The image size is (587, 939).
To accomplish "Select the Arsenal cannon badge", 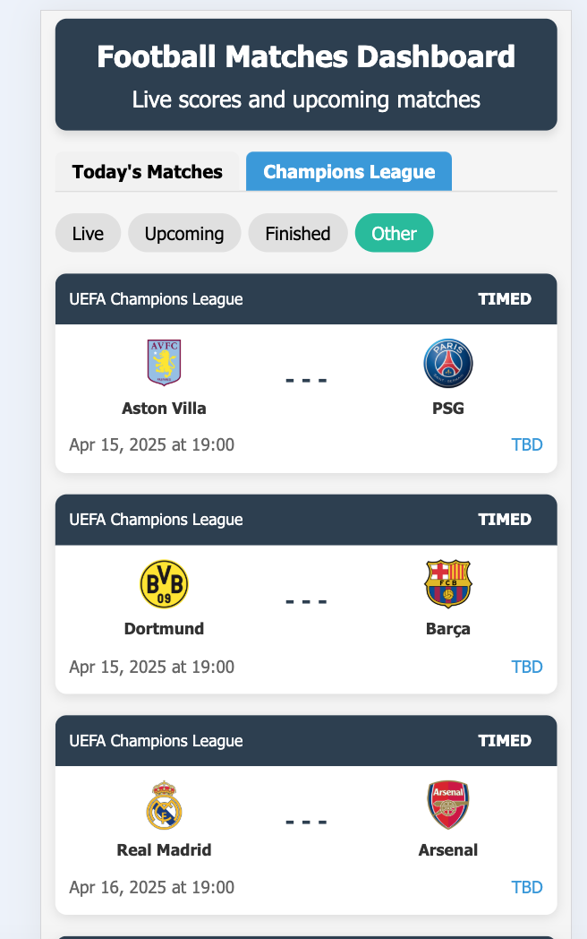I will [x=447, y=805].
